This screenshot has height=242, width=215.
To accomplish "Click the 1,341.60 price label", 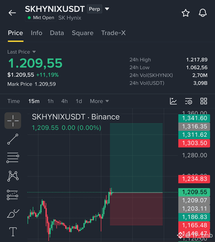I will pos(194,118).
